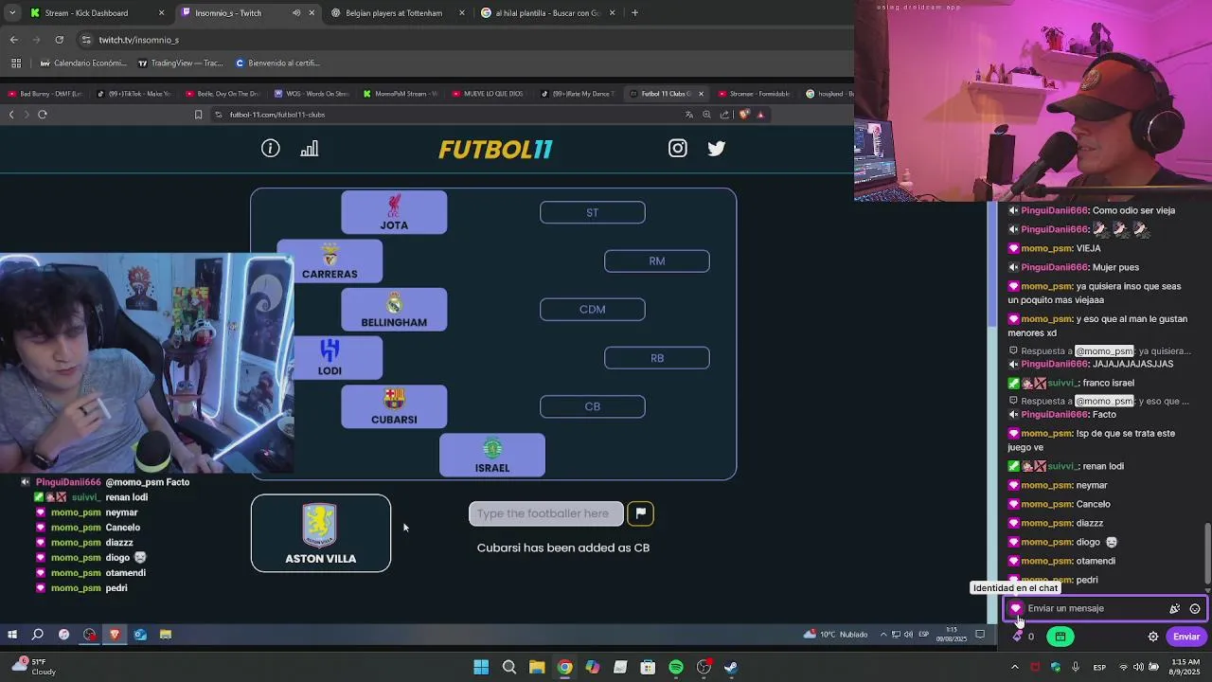The height and width of the screenshot is (682, 1212).
Task: Click the JOTA Liverpool player card
Action: [394, 212]
